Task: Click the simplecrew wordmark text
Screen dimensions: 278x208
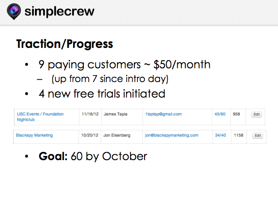Action: coord(59,12)
